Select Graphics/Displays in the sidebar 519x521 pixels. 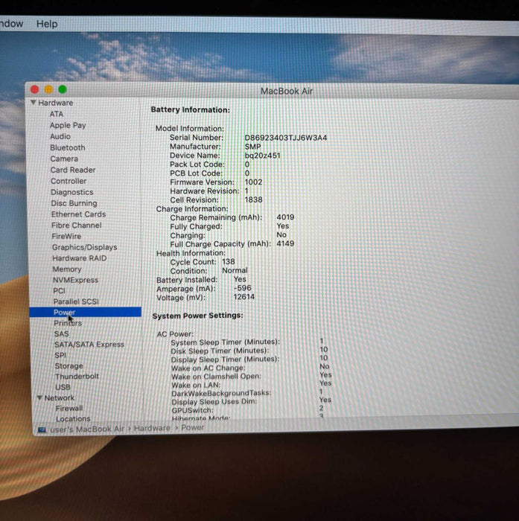[x=84, y=247]
